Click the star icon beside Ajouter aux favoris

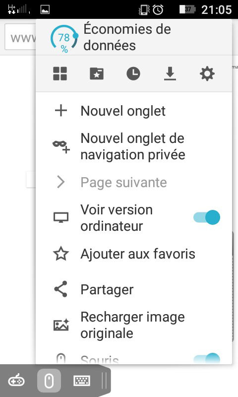(61, 254)
